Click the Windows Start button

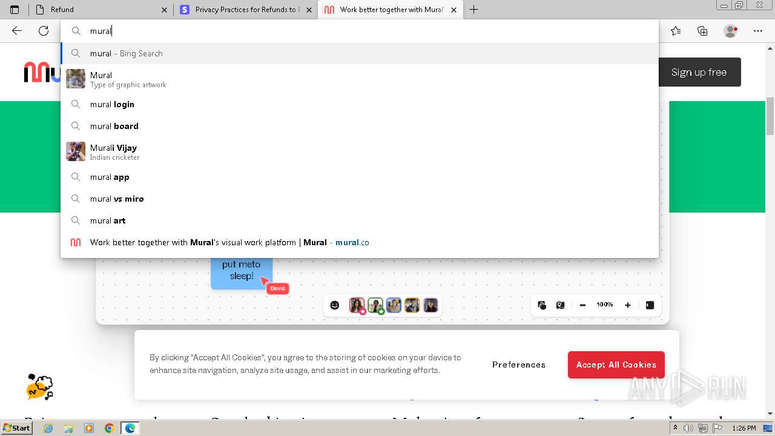point(17,428)
